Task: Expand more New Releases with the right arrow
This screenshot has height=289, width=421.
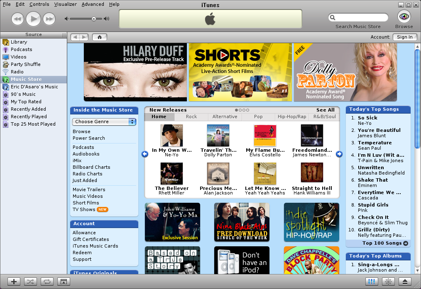Action: (x=339, y=154)
